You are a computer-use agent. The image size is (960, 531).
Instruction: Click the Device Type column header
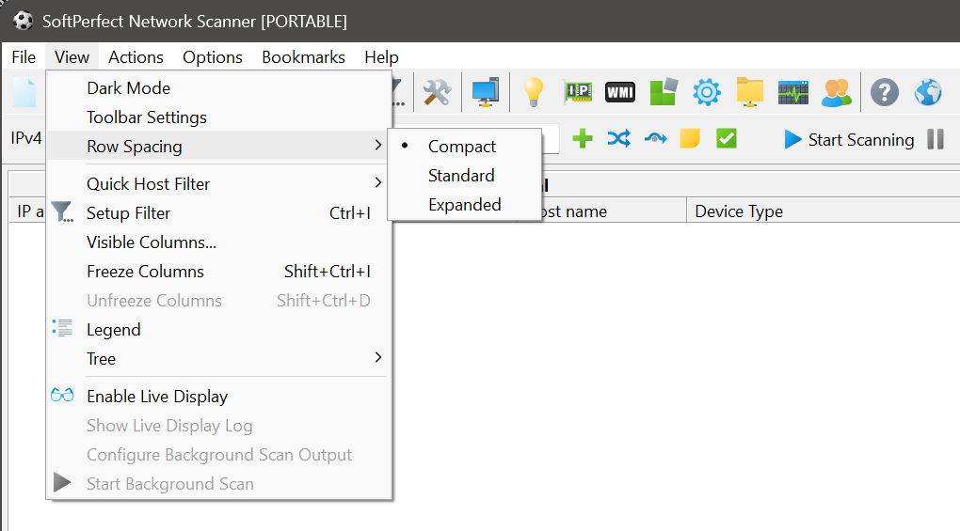click(x=823, y=211)
